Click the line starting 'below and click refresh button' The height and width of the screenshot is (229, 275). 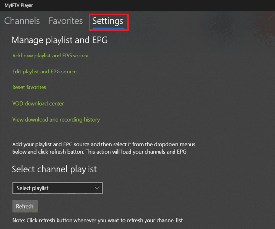pyautogui.click(x=99, y=152)
